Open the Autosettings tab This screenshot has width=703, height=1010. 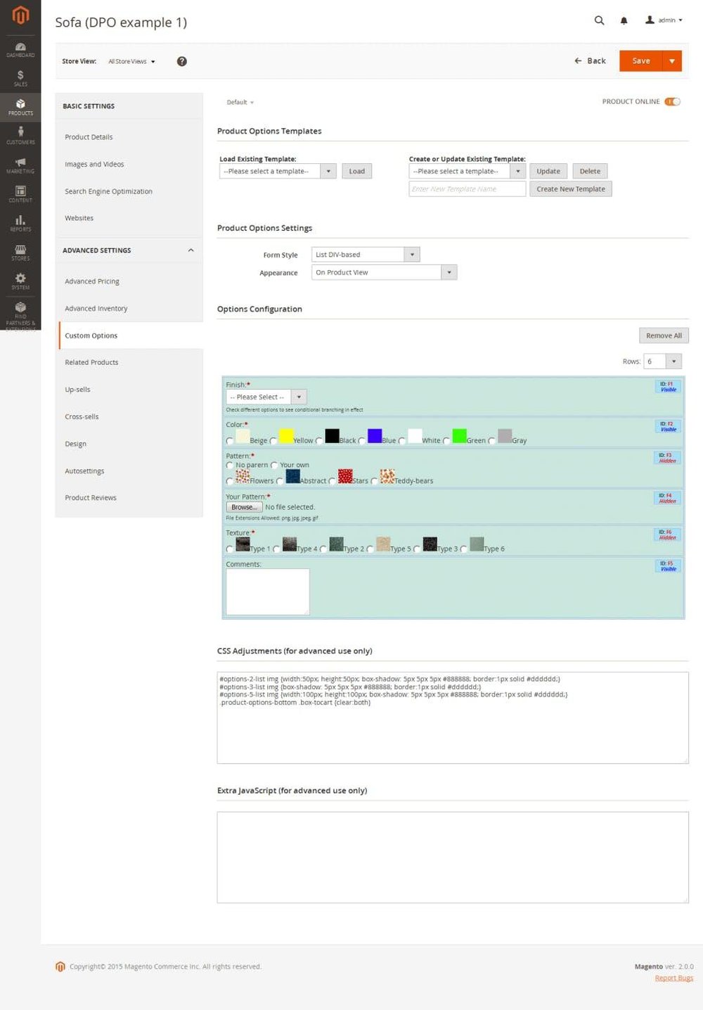(x=84, y=471)
